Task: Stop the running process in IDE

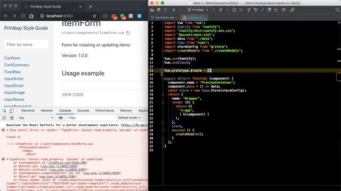Action: coord(241,10)
